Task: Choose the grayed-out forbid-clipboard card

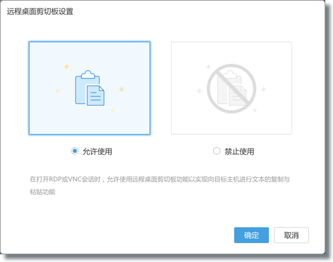Action: pyautogui.click(x=231, y=88)
